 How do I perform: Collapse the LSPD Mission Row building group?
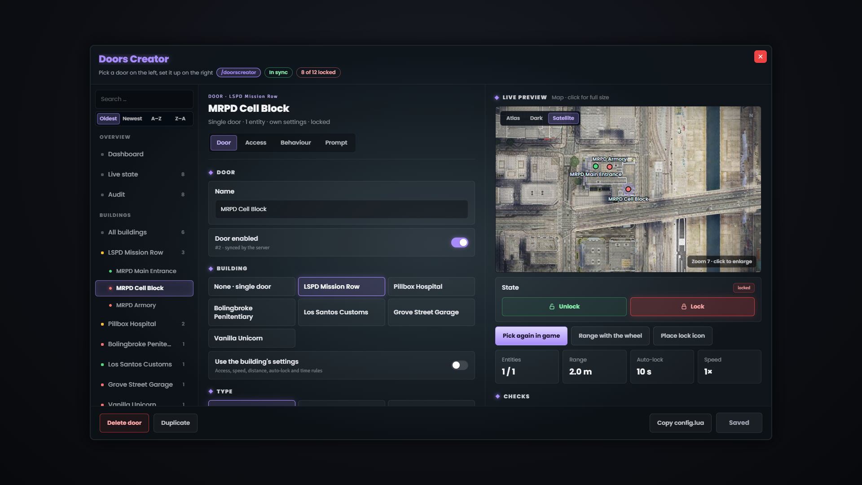pyautogui.click(x=144, y=252)
